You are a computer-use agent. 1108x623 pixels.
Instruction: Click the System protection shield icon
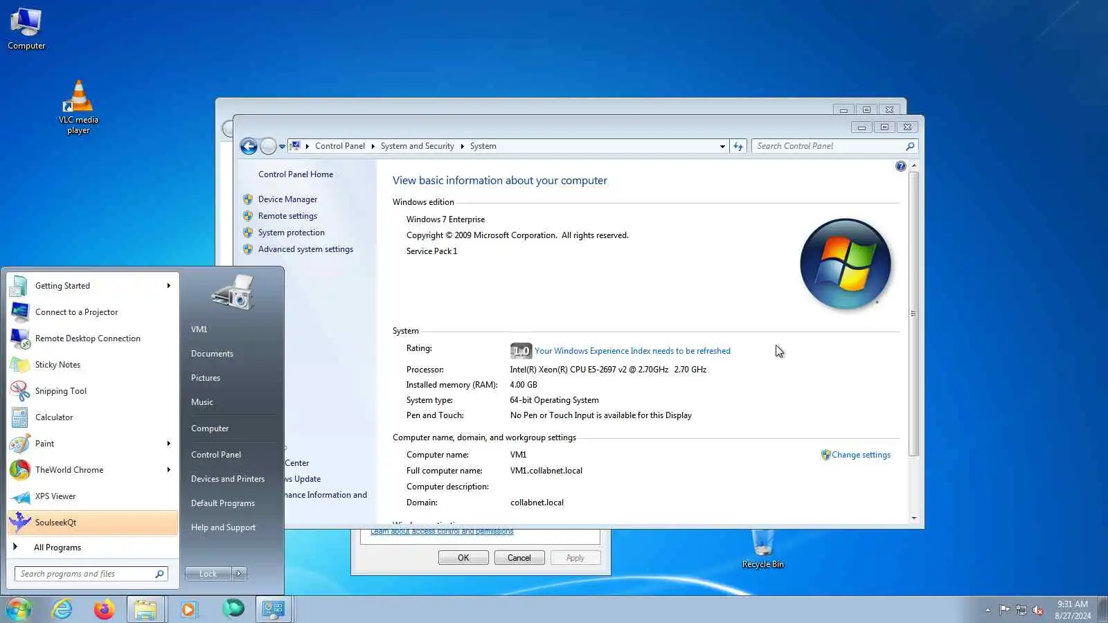tap(248, 233)
